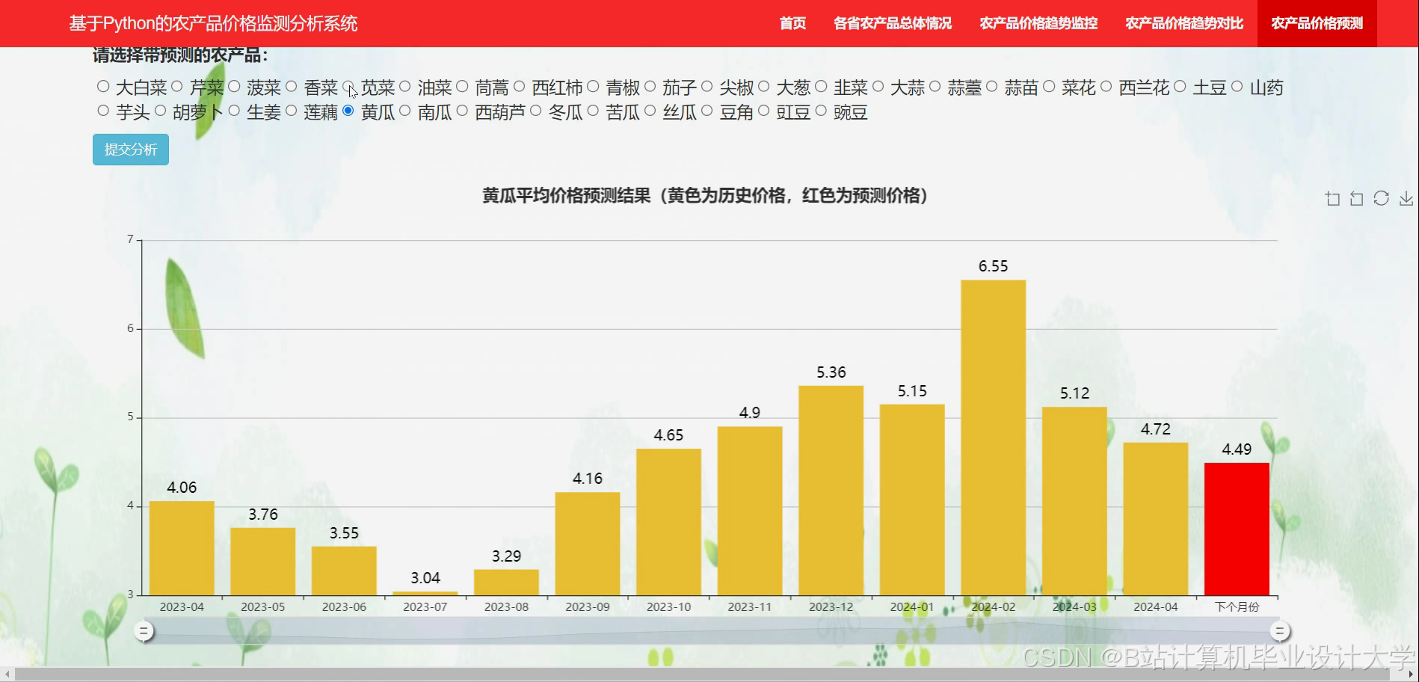Click the horizontal scrollbar at page bottom
Image resolution: width=1419 pixels, height=682 pixels.
point(703,675)
